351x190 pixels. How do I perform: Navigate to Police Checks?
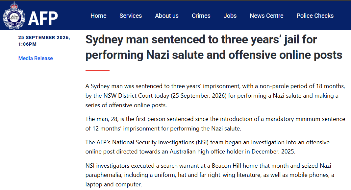pyautogui.click(x=315, y=16)
